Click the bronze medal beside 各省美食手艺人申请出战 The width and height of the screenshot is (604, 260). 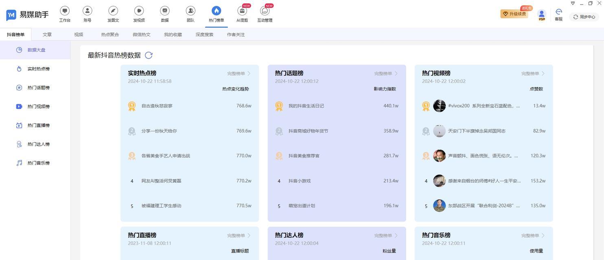pos(132,156)
